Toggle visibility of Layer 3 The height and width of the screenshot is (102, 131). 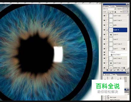point(104,35)
